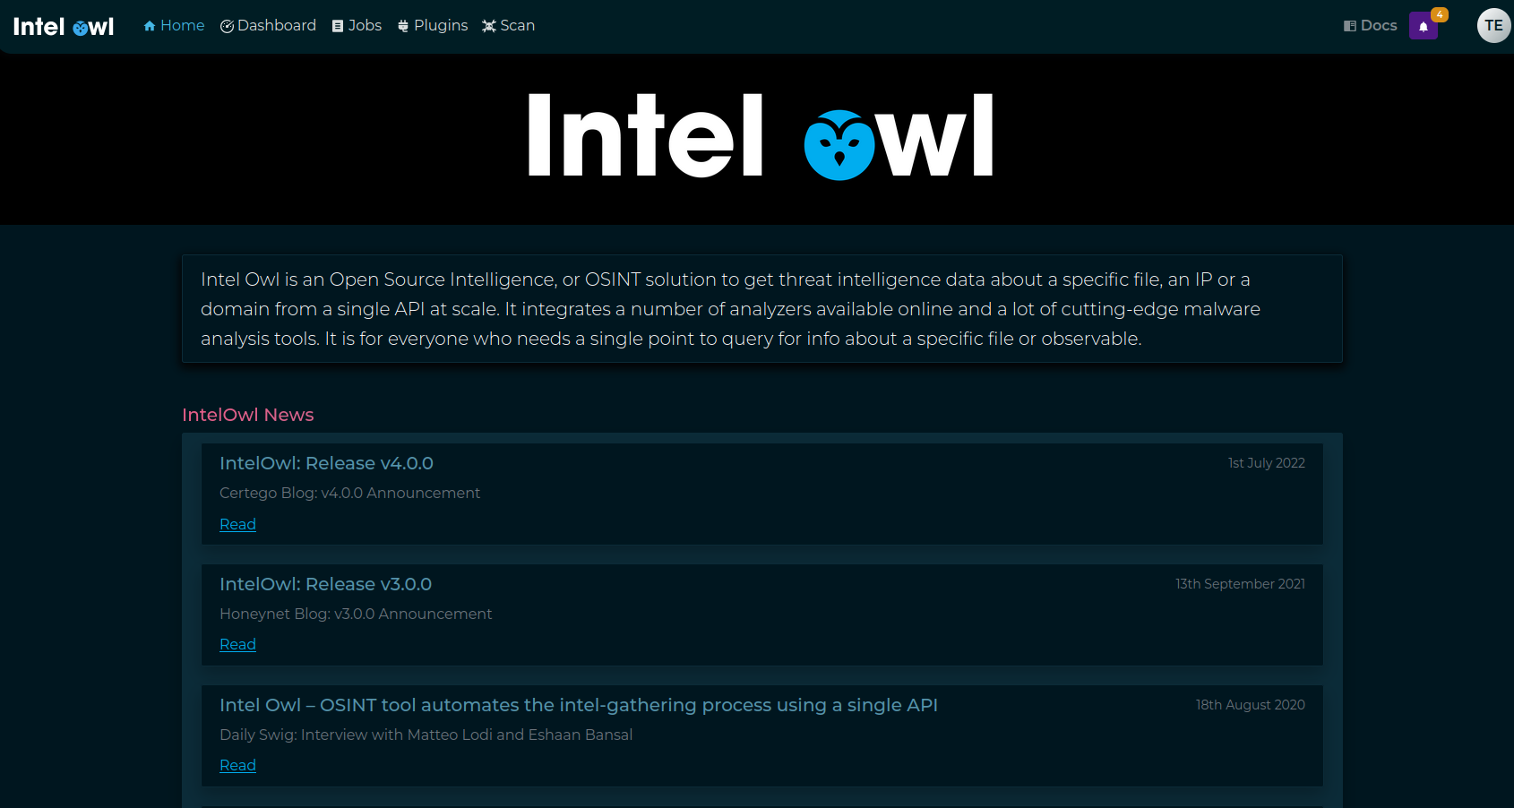Click the Intel Owl logo in navbar
This screenshot has width=1514, height=808.
click(64, 27)
